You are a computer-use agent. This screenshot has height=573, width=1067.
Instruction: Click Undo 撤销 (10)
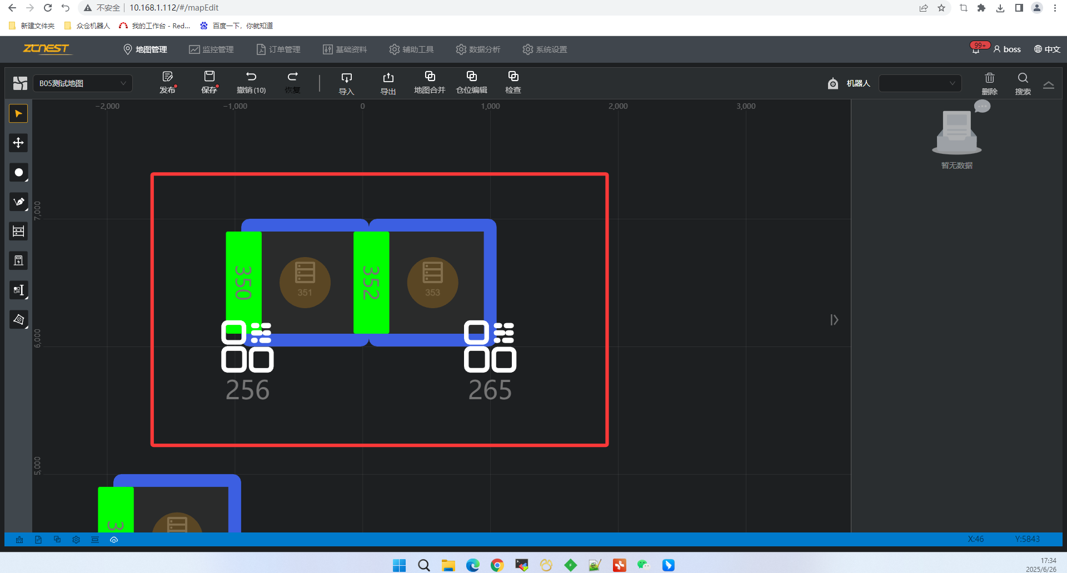pyautogui.click(x=251, y=83)
